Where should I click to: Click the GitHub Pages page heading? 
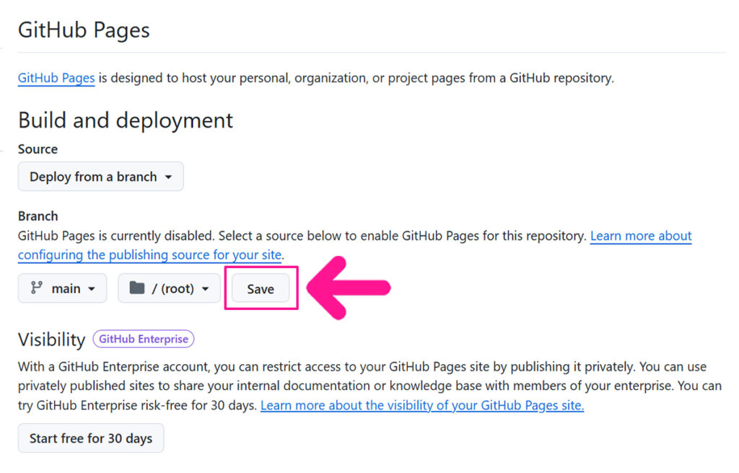pos(84,30)
